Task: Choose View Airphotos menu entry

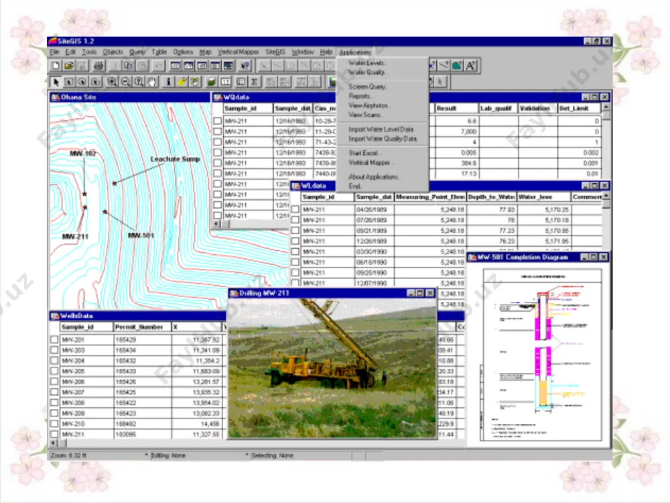Action: (x=369, y=106)
